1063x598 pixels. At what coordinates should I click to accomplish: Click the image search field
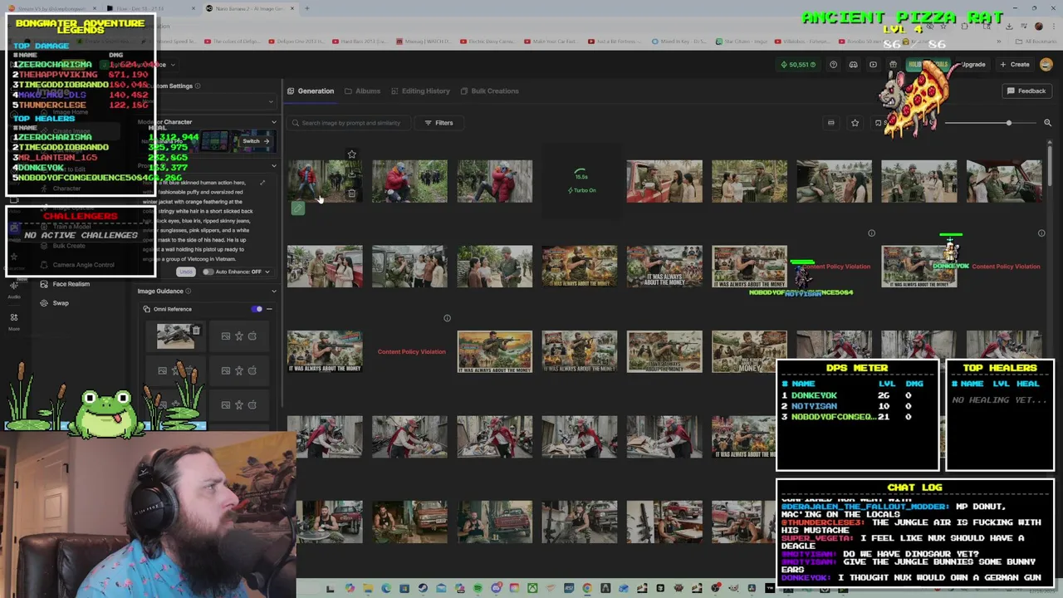click(349, 123)
